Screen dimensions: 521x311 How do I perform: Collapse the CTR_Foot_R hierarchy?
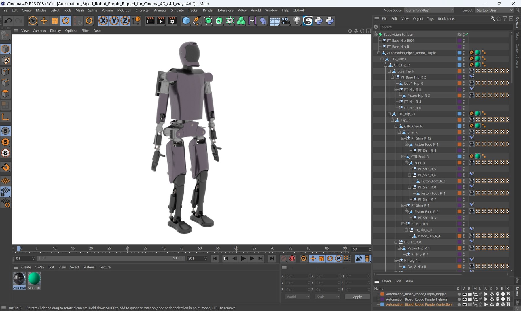(x=403, y=157)
